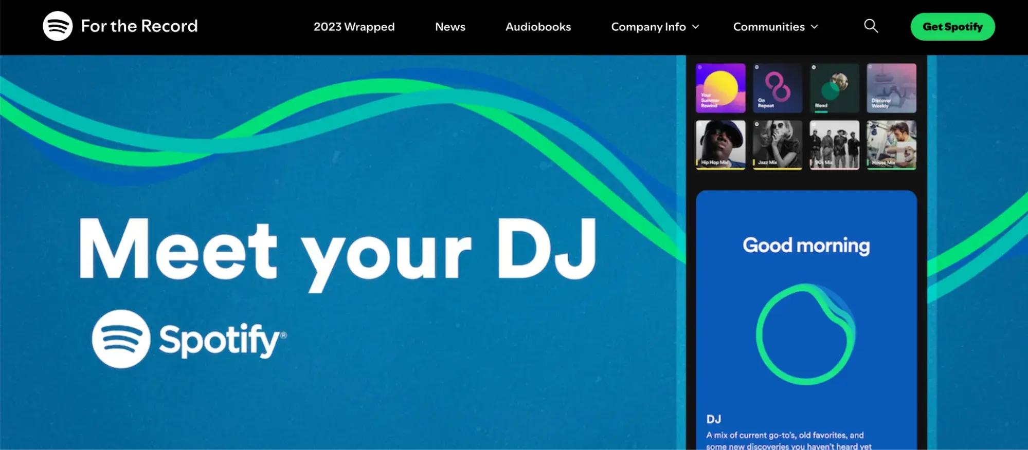Select the On Repeat playlist tile

pyautogui.click(x=778, y=88)
